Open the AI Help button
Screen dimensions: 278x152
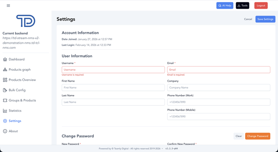[225, 6]
